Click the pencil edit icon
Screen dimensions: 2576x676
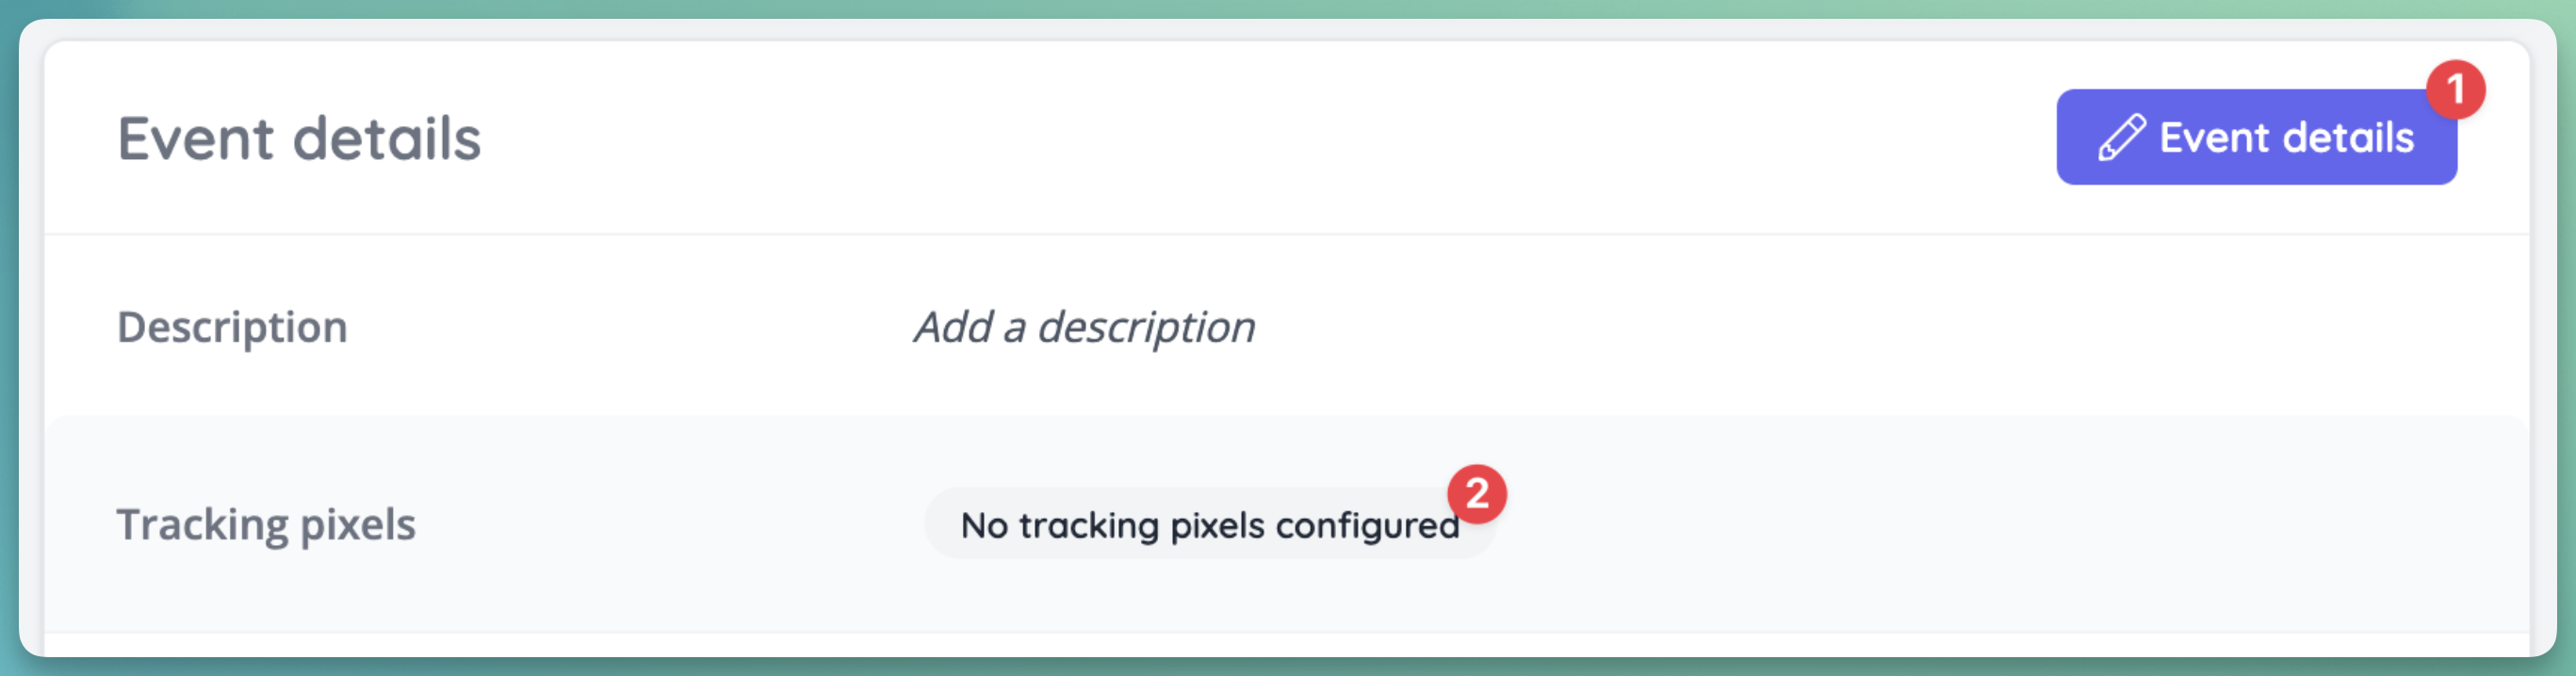(2121, 137)
